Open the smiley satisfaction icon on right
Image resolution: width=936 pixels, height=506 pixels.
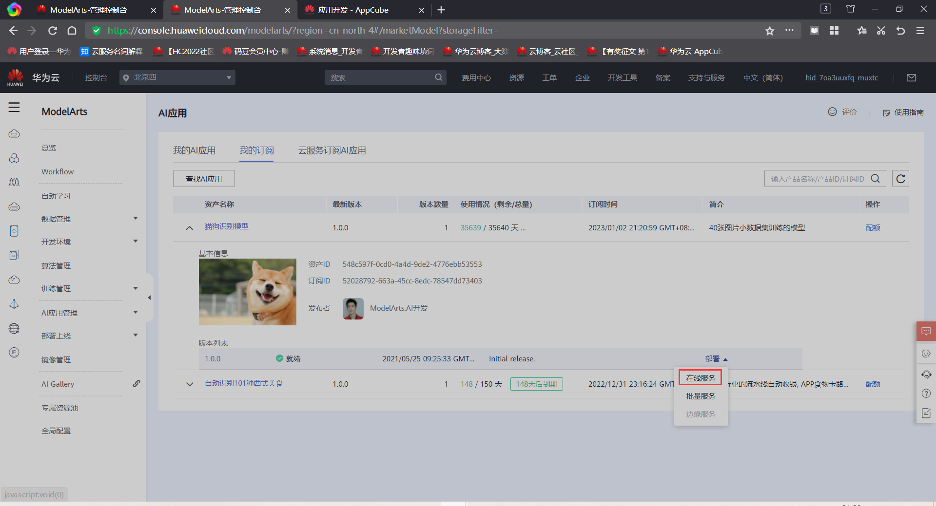click(926, 354)
